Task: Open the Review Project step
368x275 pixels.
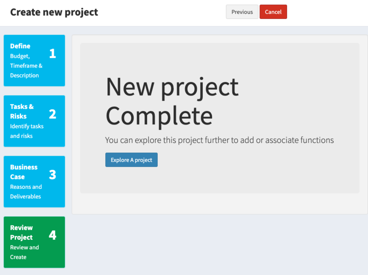Action: point(34,242)
